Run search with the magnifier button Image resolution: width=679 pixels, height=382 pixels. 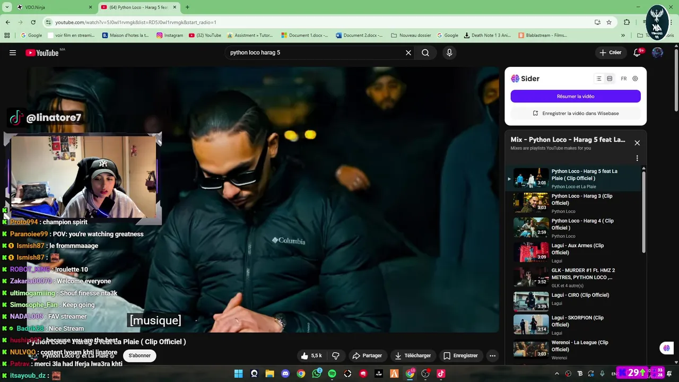pos(425,53)
